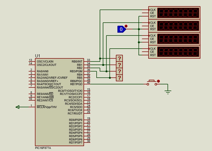This screenshot has height=151, width=212.
Task: Select the RA5/AN4/SS/C2OUT pin label
Action: pos(50,87)
